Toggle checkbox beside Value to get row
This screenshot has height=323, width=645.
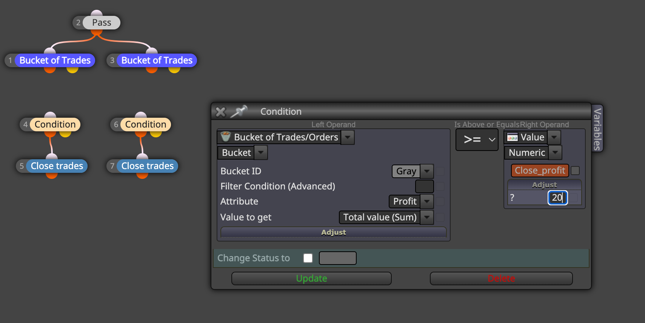pos(440,217)
